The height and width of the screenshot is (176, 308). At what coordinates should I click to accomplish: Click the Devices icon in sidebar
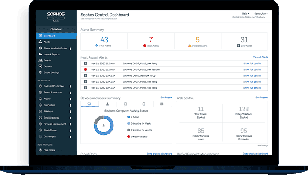[x=41, y=66]
